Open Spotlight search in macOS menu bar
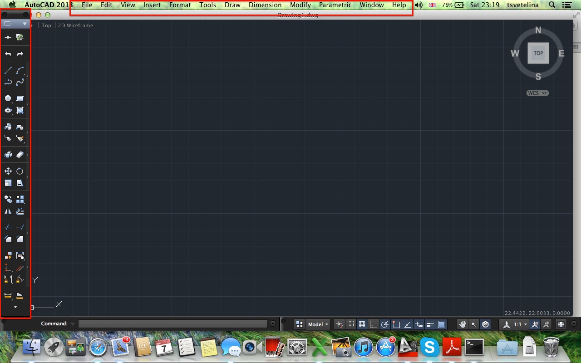This screenshot has height=363, width=581. (x=552, y=5)
